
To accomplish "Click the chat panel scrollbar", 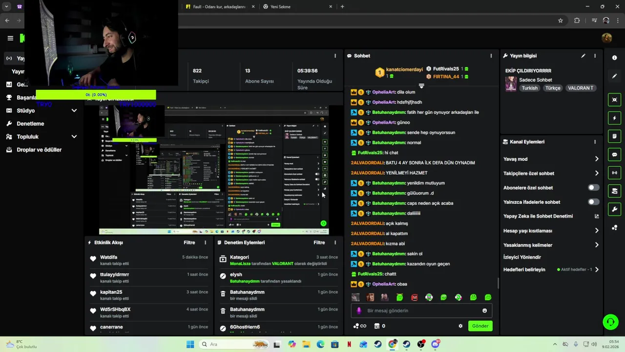I will (x=498, y=283).
